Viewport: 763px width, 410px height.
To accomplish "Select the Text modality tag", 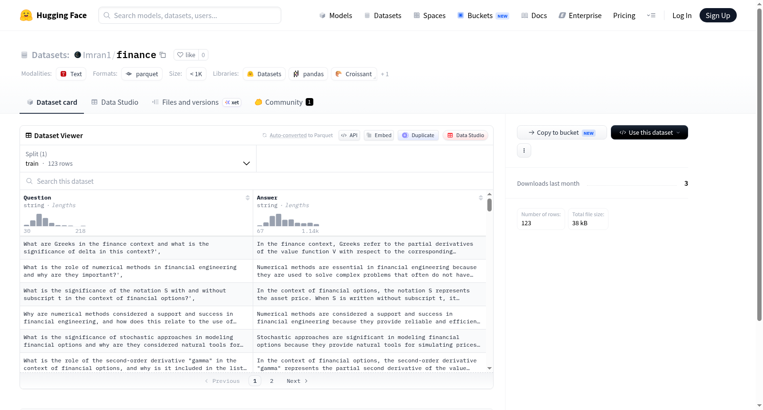I will tap(71, 74).
